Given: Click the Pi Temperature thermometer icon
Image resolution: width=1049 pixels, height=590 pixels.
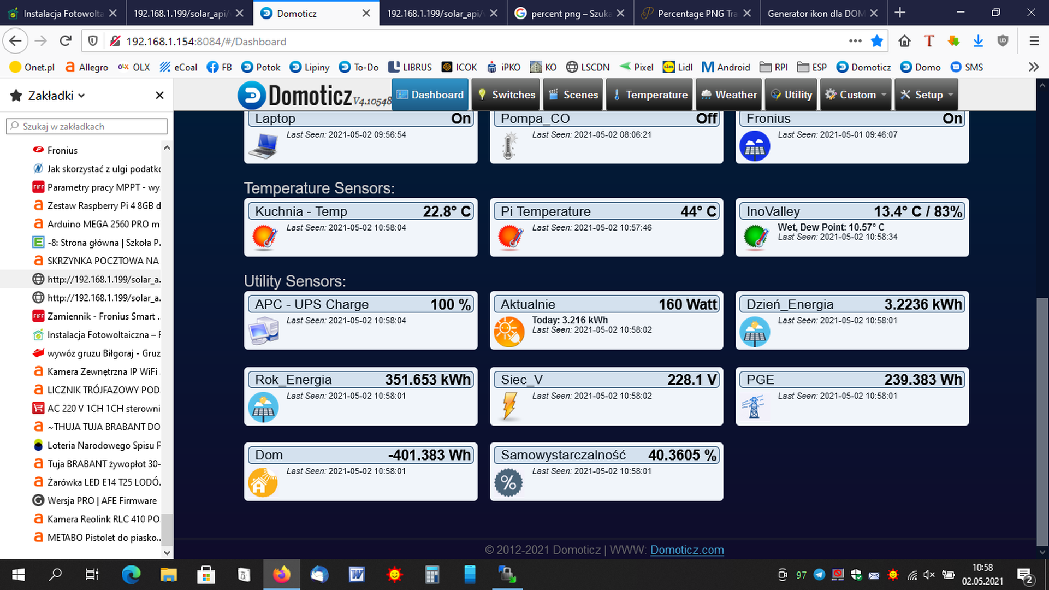Looking at the screenshot, I should tap(511, 238).
